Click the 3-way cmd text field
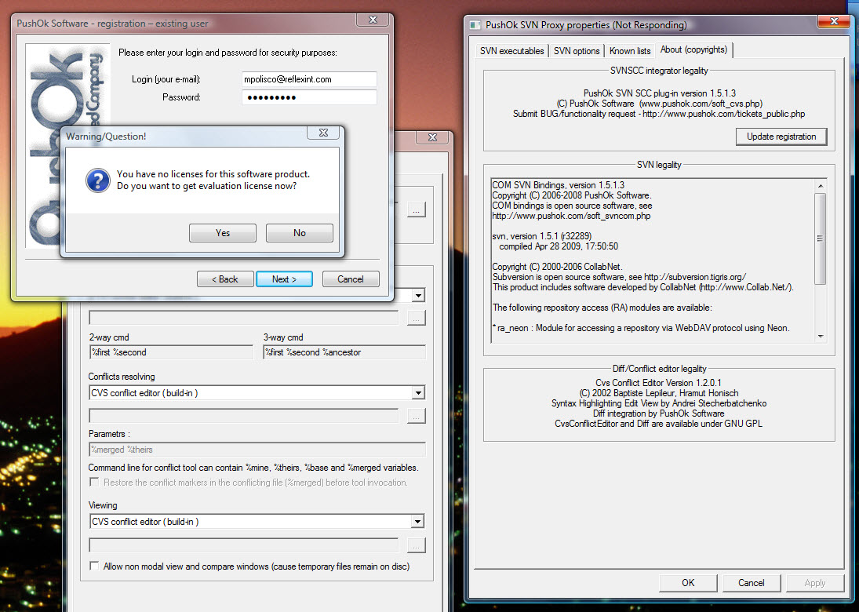Screen dimensions: 859x612 [x=344, y=352]
